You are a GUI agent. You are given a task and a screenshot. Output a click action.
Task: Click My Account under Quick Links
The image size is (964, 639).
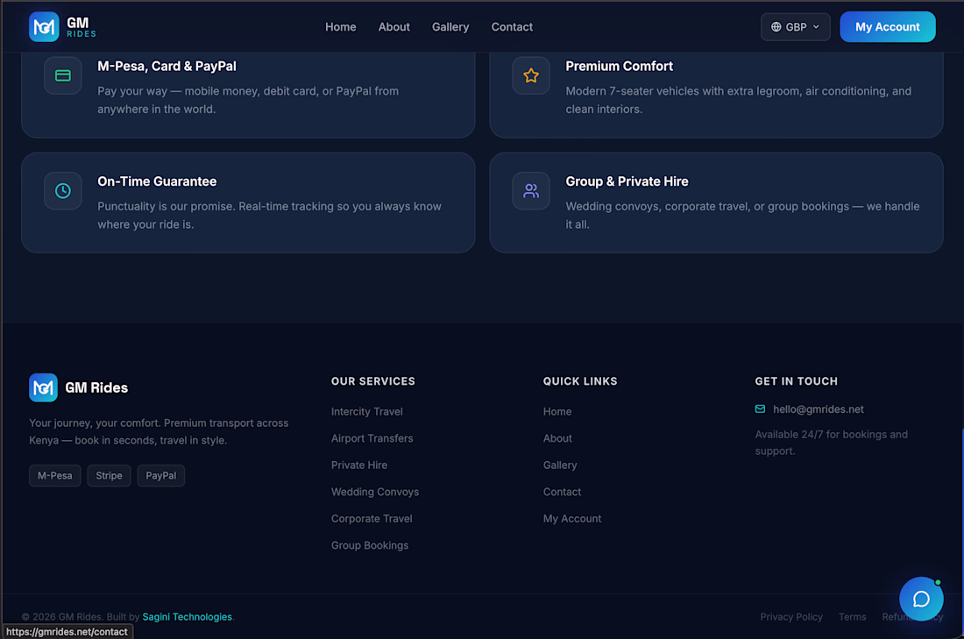(x=572, y=518)
